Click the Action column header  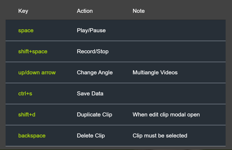85,11
